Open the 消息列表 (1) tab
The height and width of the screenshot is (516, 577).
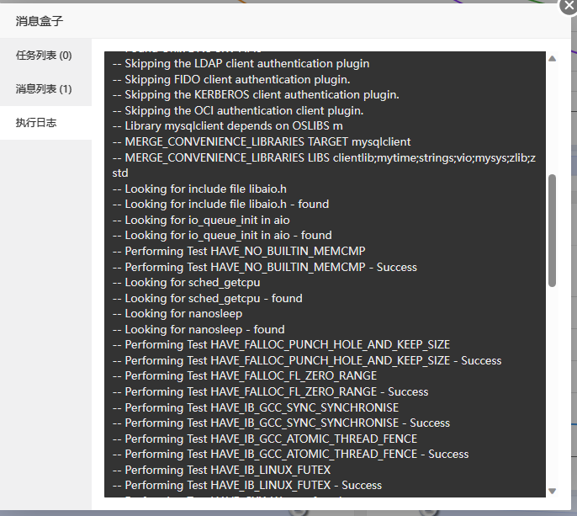coord(45,88)
